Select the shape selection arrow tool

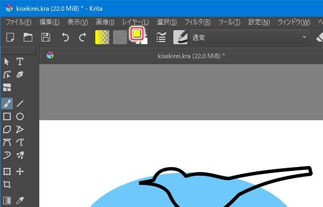(x=6, y=61)
